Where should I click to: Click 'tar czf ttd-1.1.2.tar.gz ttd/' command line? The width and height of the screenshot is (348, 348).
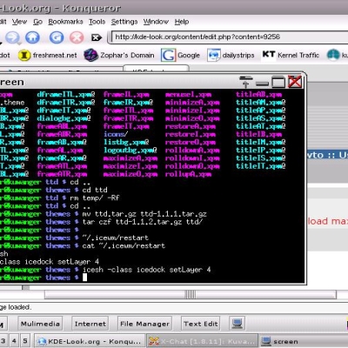[x=143, y=222]
